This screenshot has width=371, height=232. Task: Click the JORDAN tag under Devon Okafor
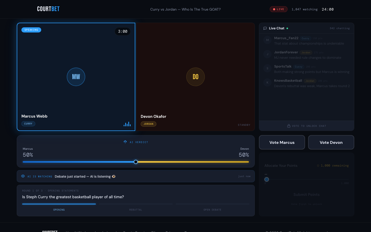(x=148, y=124)
